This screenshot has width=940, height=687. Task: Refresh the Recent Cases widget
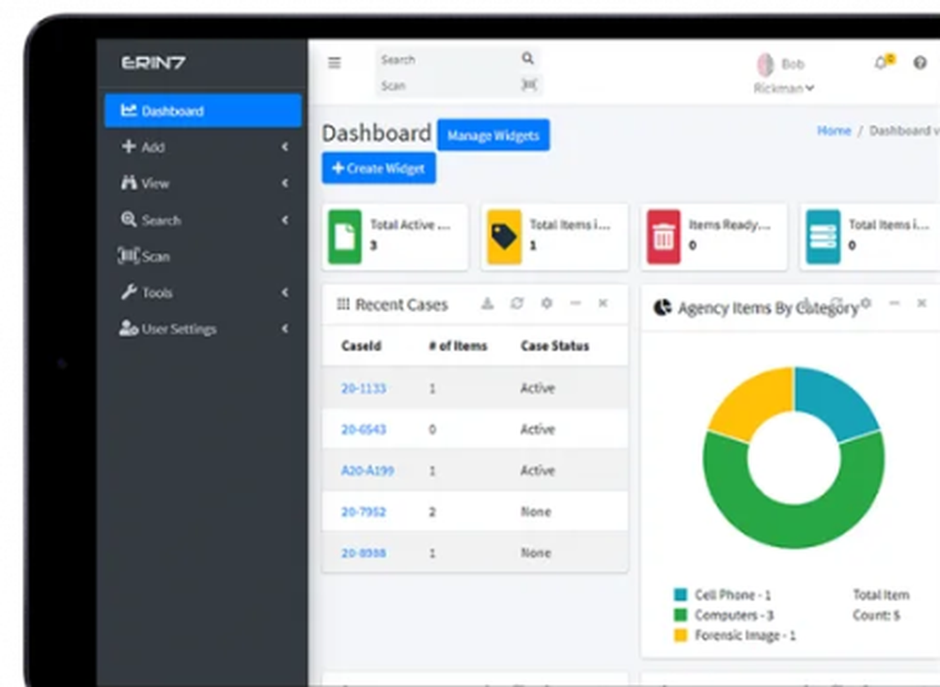point(517,304)
